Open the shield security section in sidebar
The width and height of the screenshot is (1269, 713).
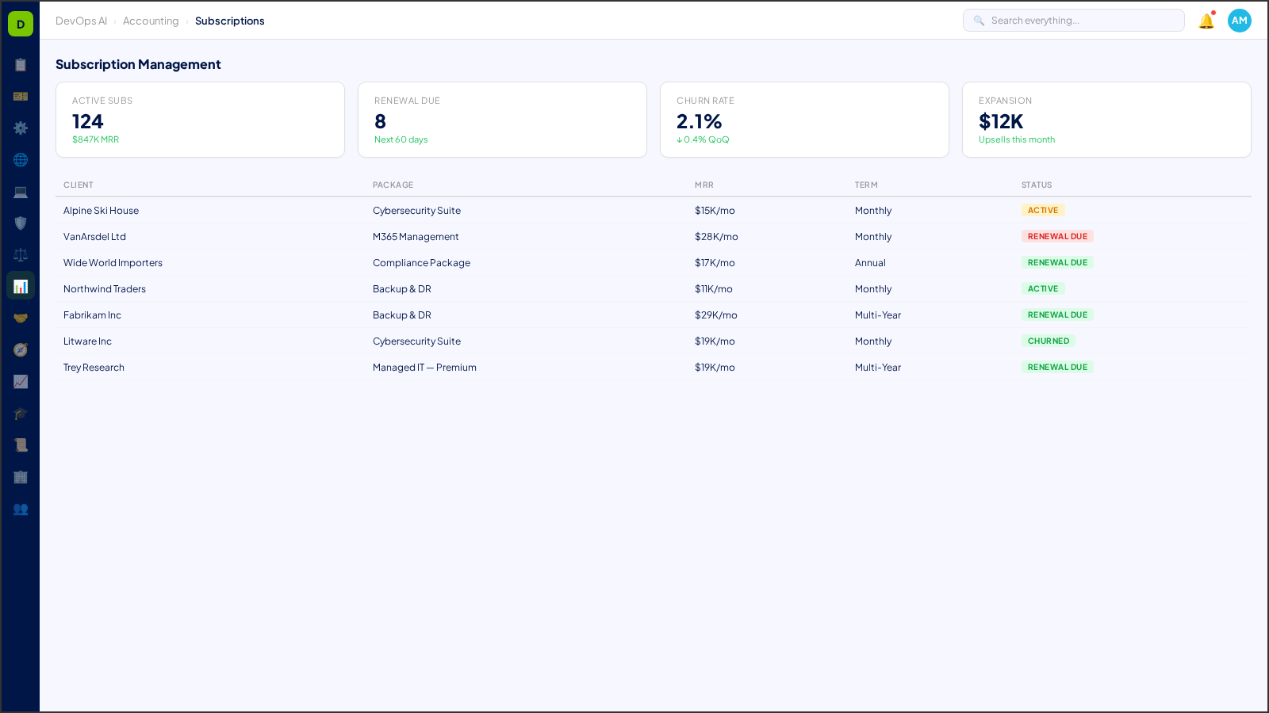coord(20,223)
